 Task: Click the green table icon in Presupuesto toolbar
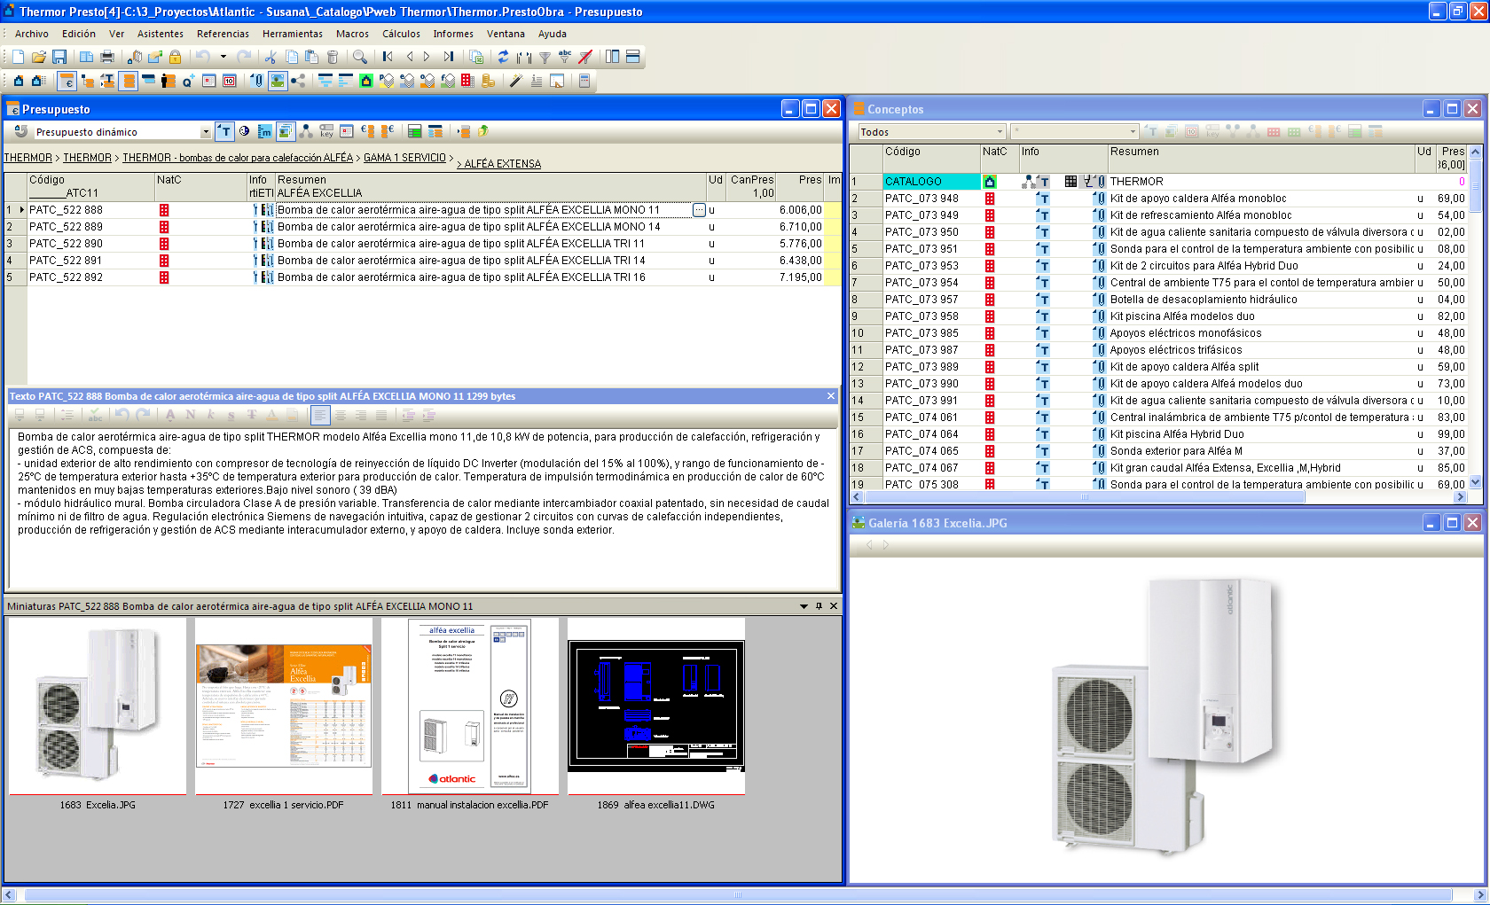pyautogui.click(x=414, y=131)
